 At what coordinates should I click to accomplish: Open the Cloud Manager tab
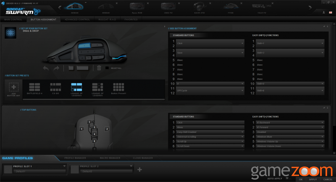[x=143, y=158]
